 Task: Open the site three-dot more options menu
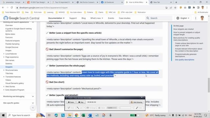point(196,18)
